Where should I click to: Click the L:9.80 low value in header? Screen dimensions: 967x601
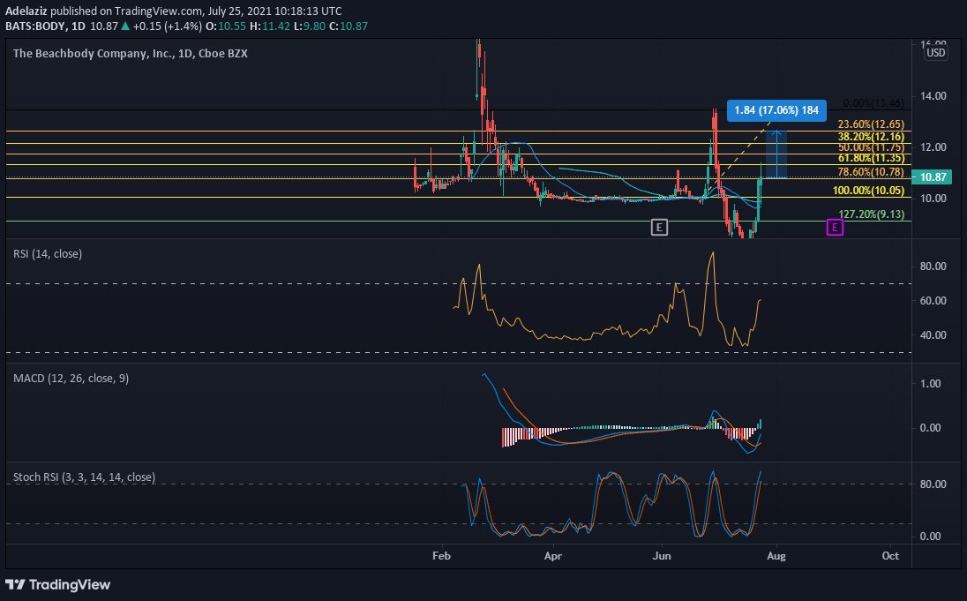point(309,26)
